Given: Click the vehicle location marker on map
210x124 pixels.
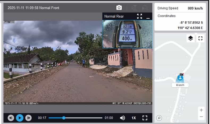Looking at the screenshot, I should (180, 78).
